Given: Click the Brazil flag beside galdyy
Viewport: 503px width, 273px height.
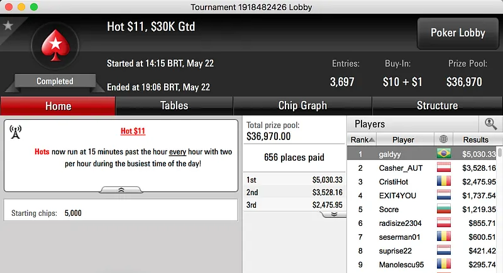Looking at the screenshot, I should pos(445,154).
